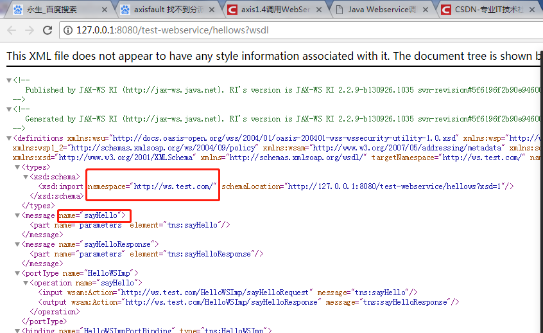Click Published by JAX-WS RI comment line
The image size is (543, 333).
(283, 90)
